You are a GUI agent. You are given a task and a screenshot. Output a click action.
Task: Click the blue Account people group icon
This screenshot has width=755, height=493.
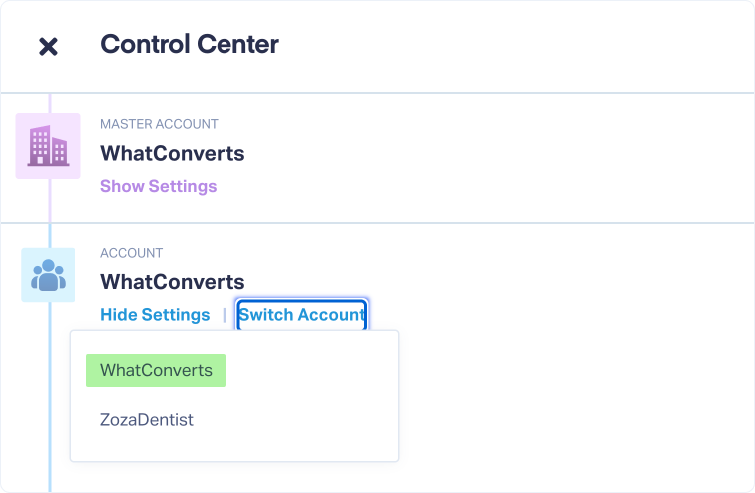click(48, 275)
